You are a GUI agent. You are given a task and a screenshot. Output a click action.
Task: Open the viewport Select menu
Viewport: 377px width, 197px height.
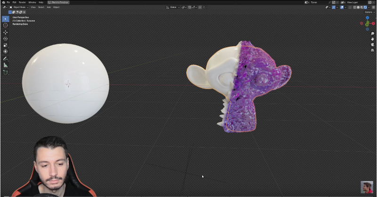pyautogui.click(x=41, y=7)
